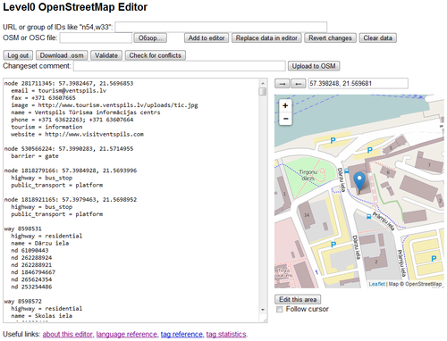Focus the Changeset comment field
This screenshot has height=341, width=447.
(180, 66)
